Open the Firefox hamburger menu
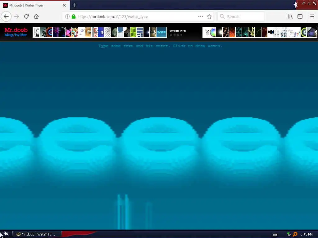Viewport: 318px width, 238px height. coord(312,16)
